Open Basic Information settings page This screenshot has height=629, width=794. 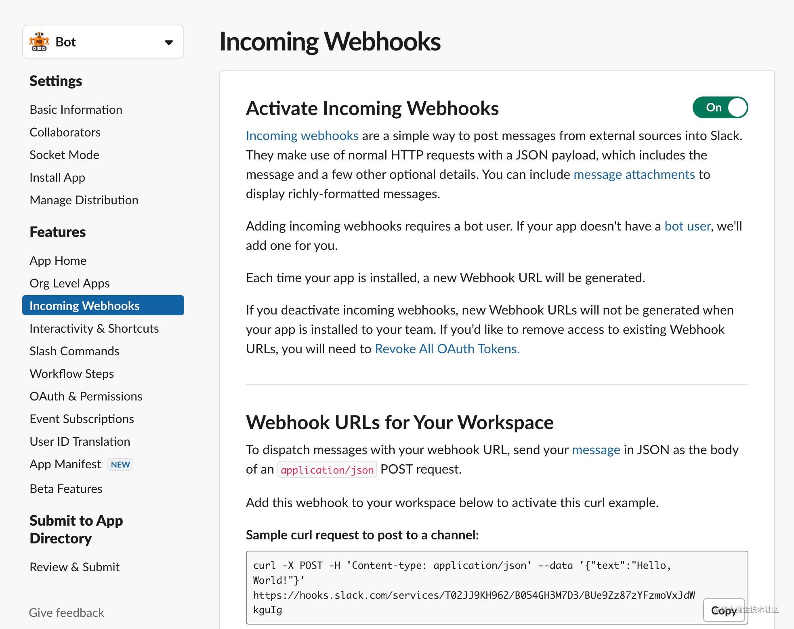point(76,110)
